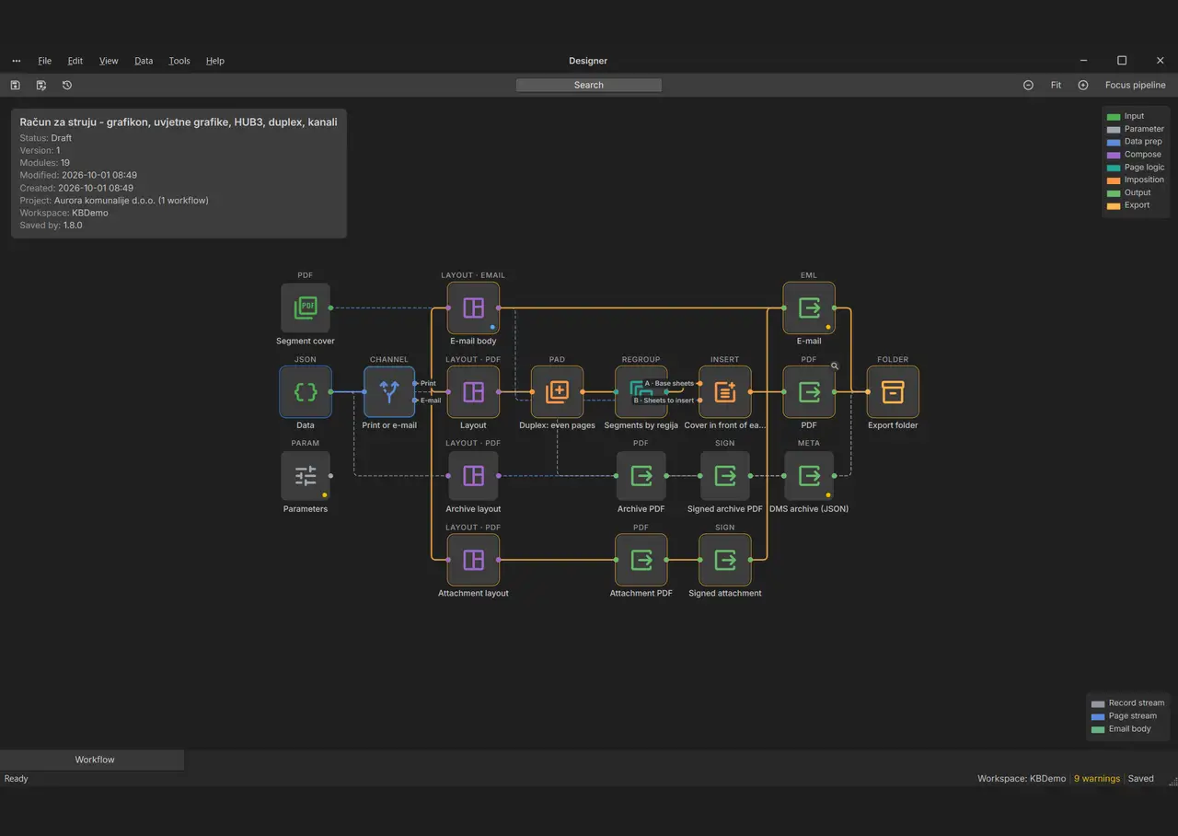Select the Layout PDF node
Screen dimensions: 1178x836
473,391
